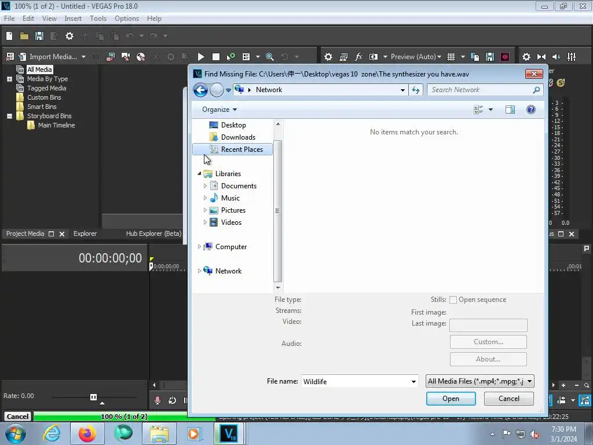Open the Organize dropdown menu
The height and width of the screenshot is (445, 593).
(219, 110)
